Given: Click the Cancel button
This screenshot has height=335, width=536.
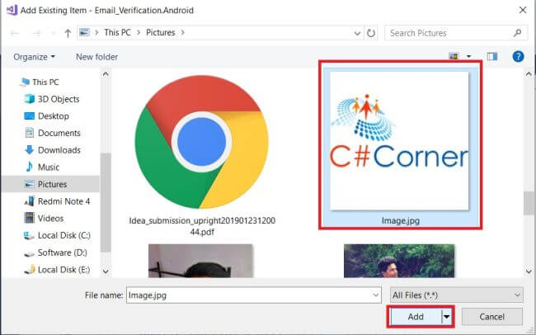Looking at the screenshot, I should 492,317.
